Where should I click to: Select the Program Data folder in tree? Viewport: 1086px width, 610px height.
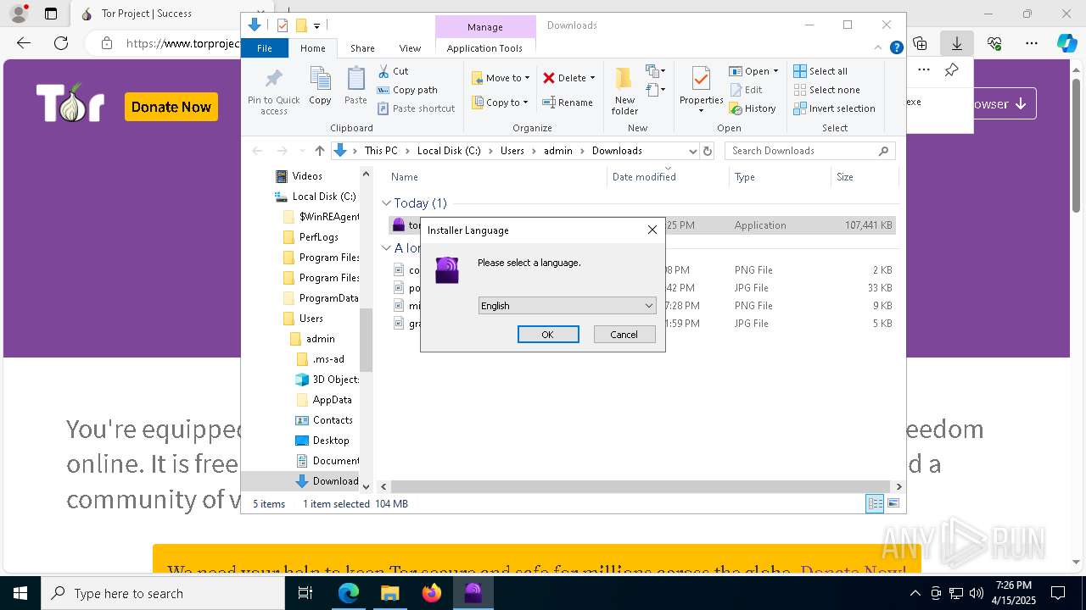[x=328, y=298]
